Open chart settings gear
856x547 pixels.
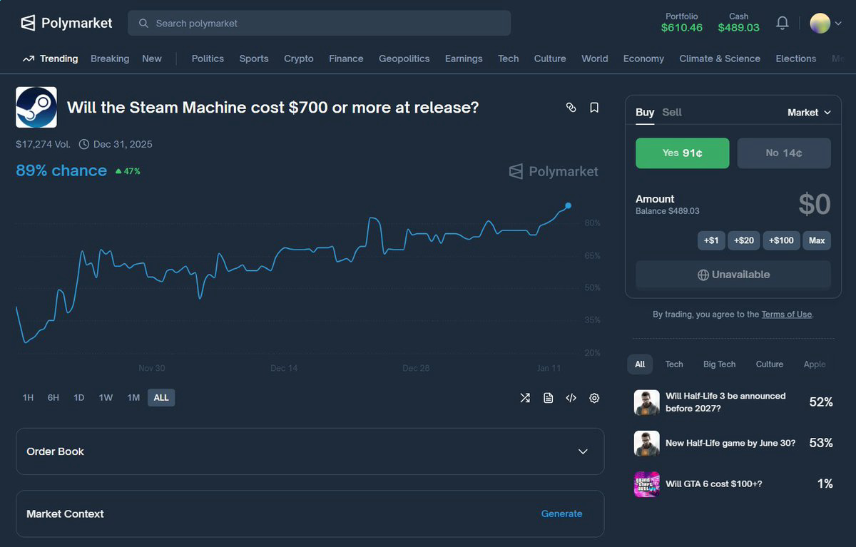click(594, 398)
